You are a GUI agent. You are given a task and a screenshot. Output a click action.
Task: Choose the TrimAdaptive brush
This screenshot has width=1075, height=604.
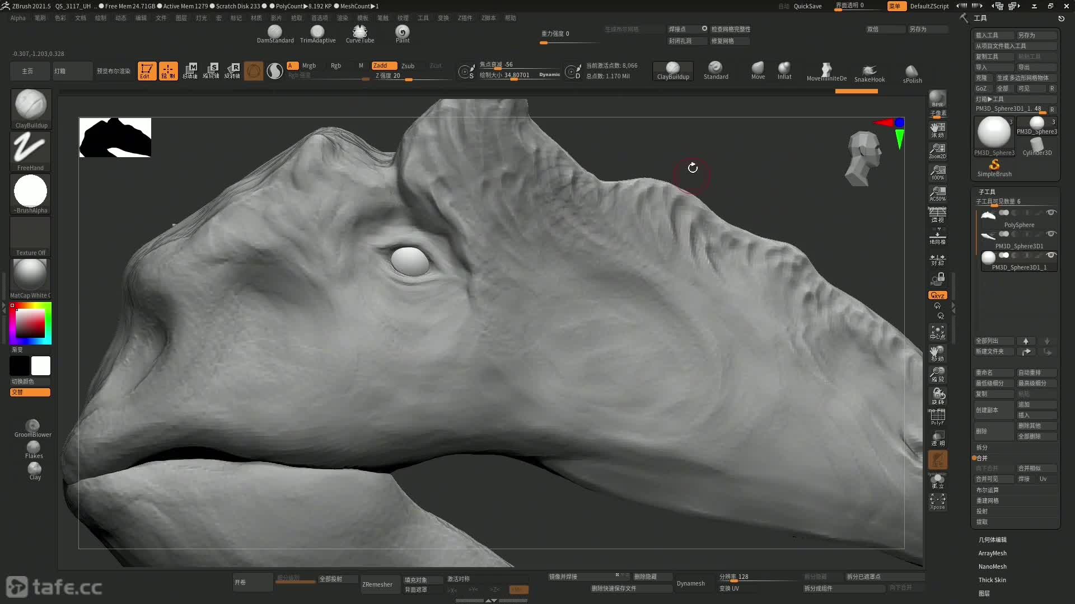[317, 34]
